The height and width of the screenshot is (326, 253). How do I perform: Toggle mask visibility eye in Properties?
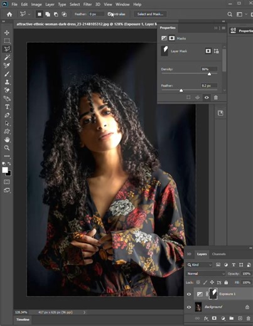tap(207, 97)
